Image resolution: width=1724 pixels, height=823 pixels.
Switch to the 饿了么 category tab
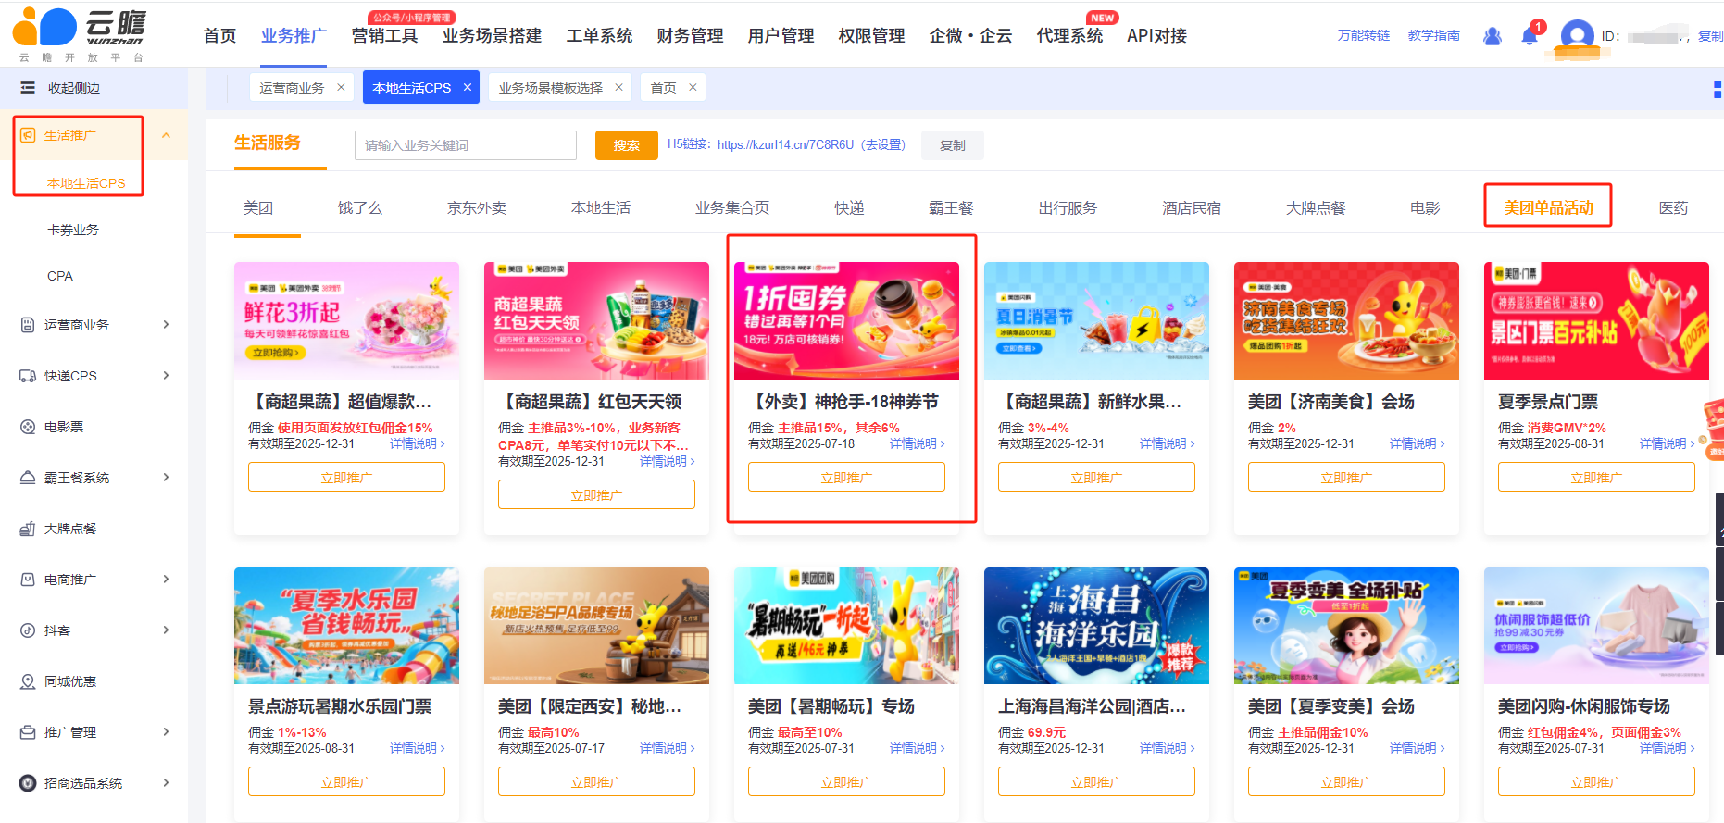(x=360, y=207)
